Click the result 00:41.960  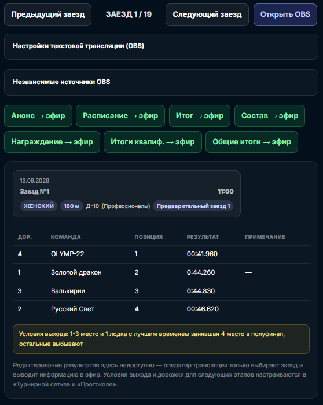(202, 254)
